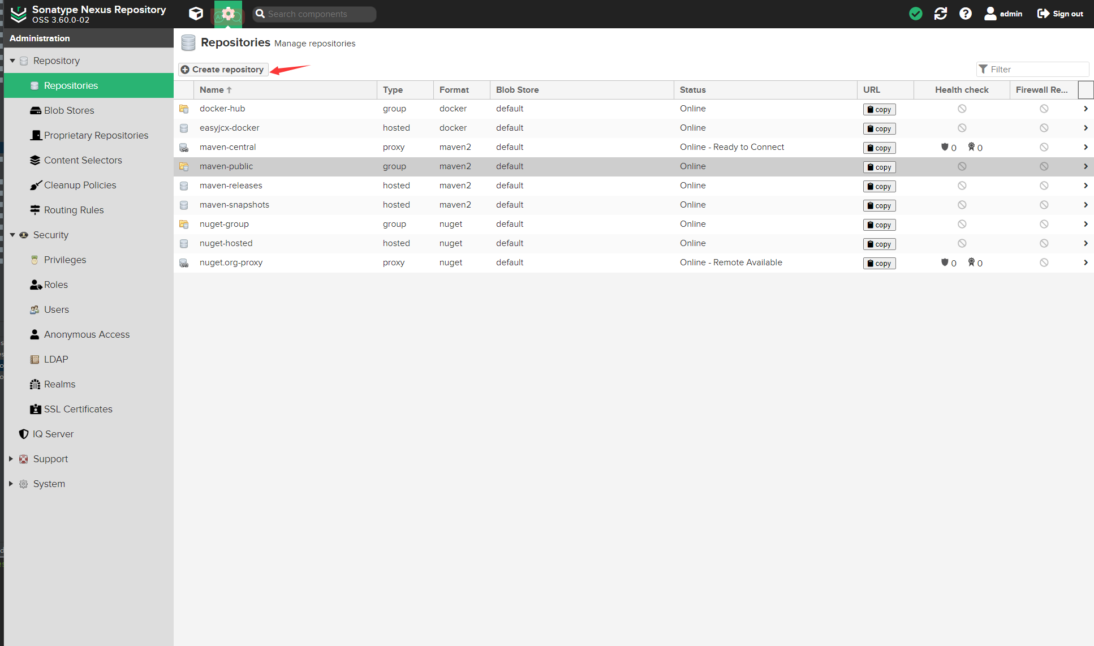Click the nuget.org-proxy proxy repository icon

(184, 262)
